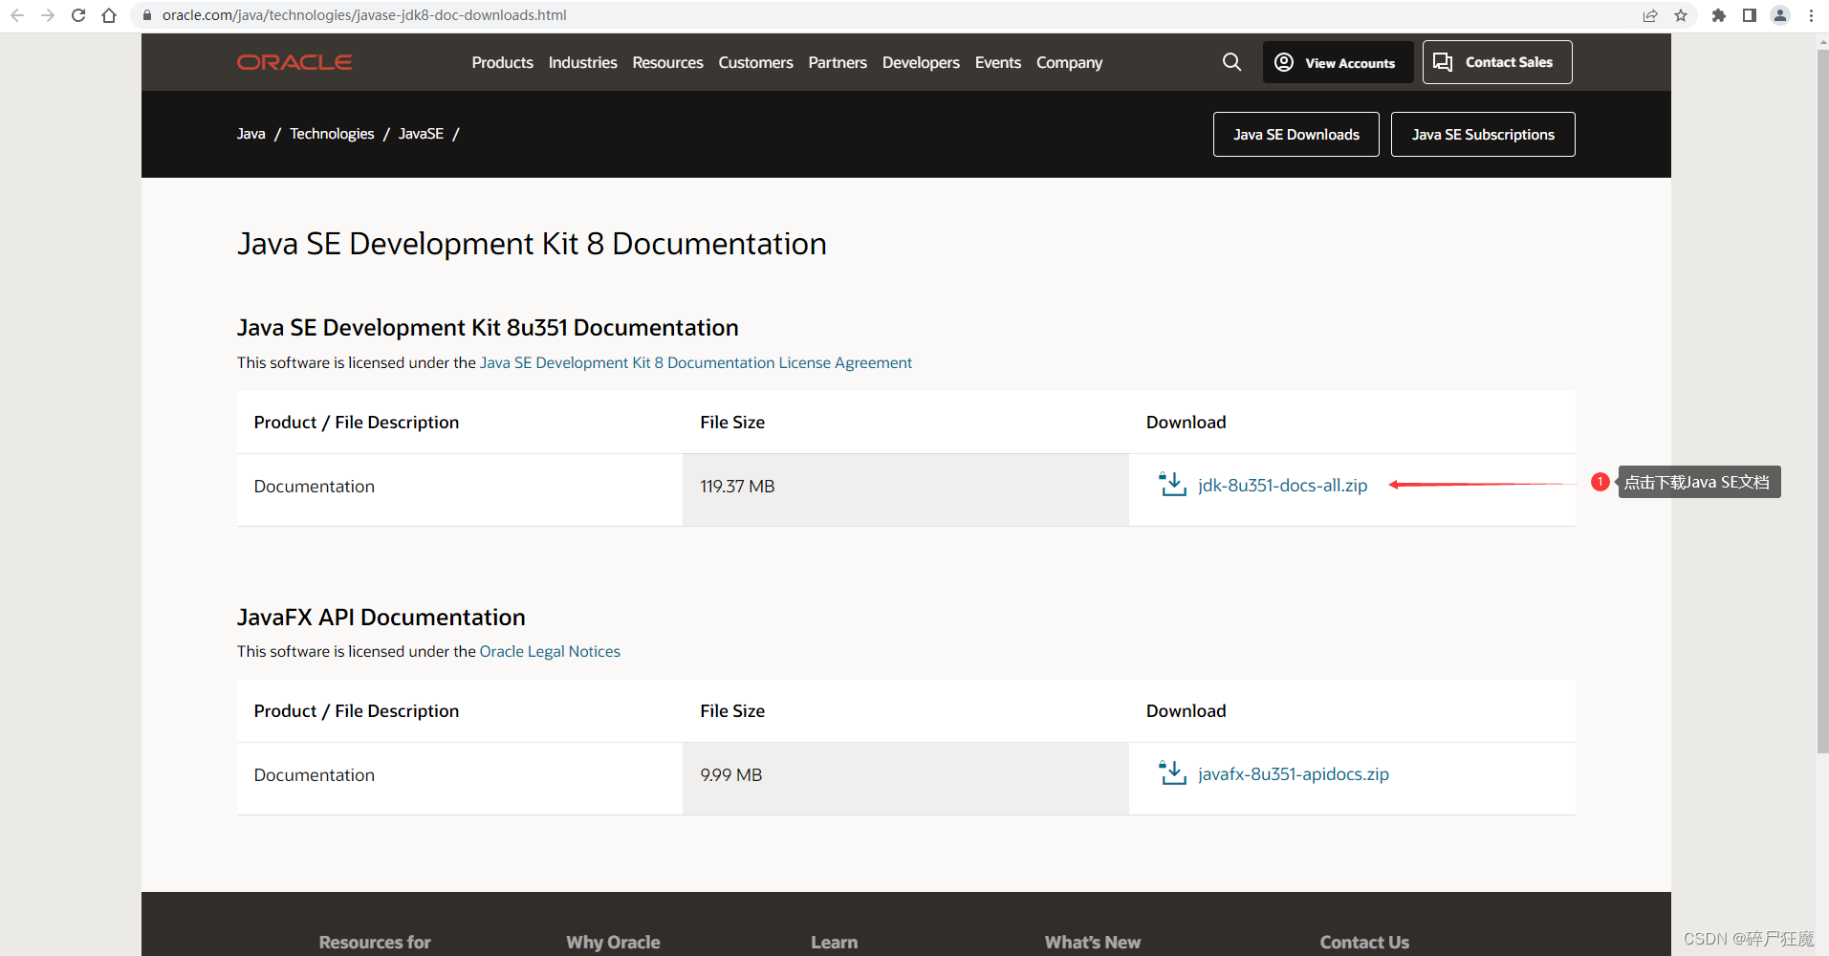Download javafx-8u351-apidocs.zip file
Viewport: 1829px width, 956px height.
point(1293,774)
